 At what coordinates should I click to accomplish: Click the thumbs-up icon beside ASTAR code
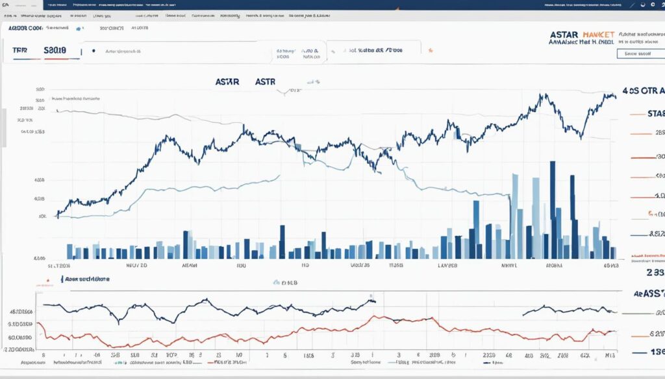80,29
